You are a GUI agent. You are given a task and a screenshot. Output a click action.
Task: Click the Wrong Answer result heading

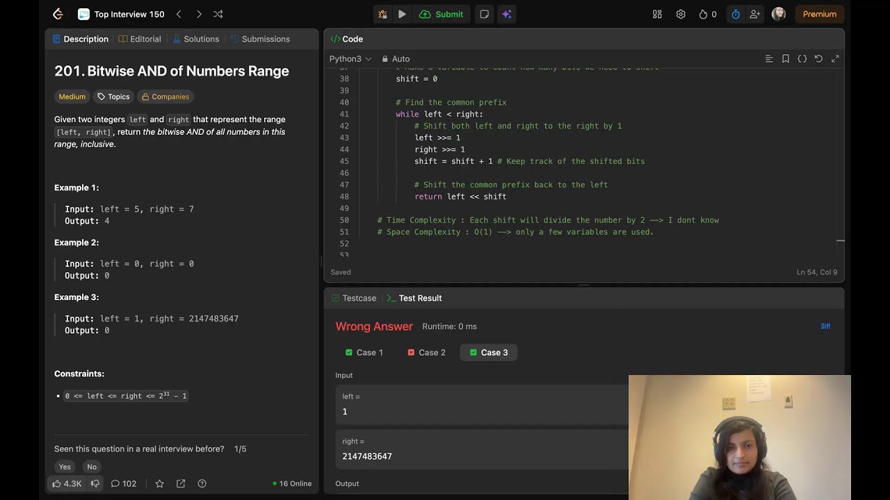(x=374, y=326)
